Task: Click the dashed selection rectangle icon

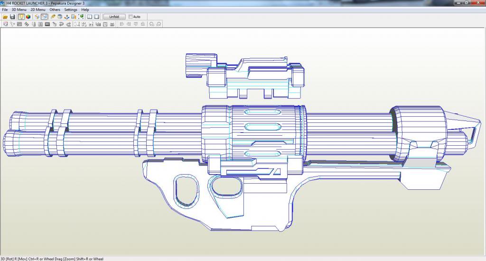Action: click(77, 24)
